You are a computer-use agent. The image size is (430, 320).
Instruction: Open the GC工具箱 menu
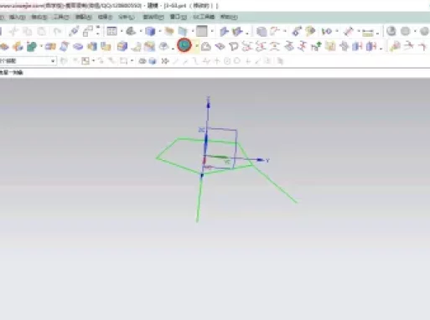(x=204, y=17)
